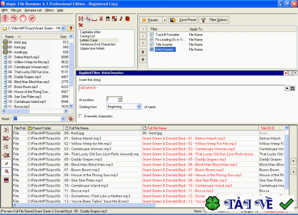
Task: Click the Presets button
Action: click(x=151, y=20)
